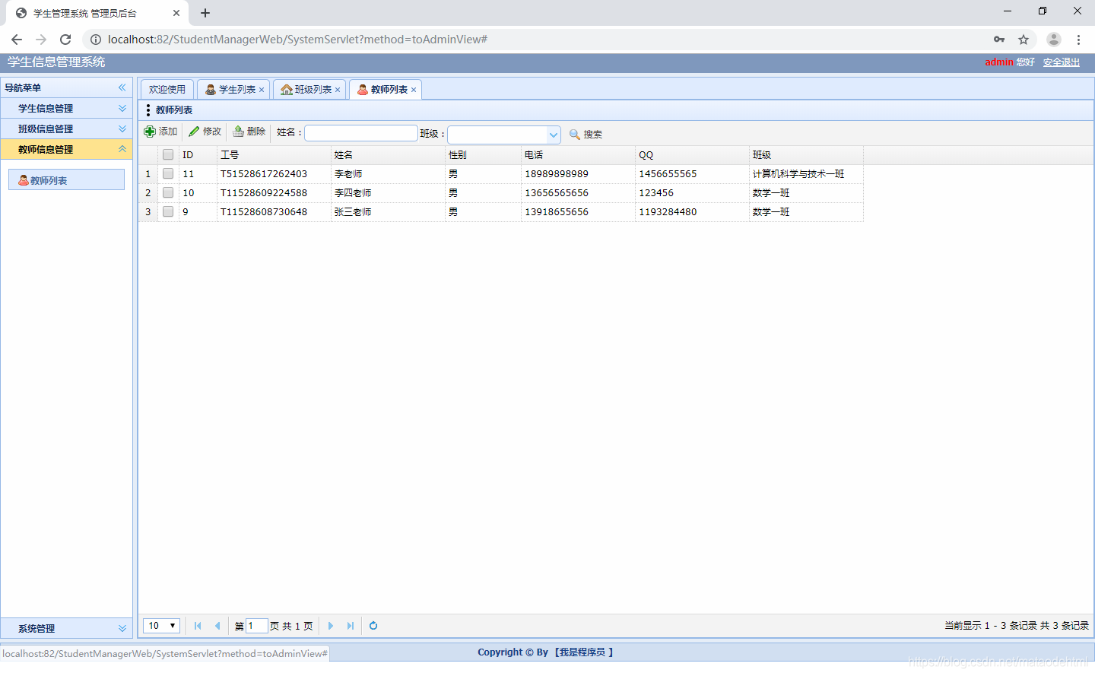This screenshot has width=1095, height=676.
Task: Sort by the 性别 column header
Action: 483,154
